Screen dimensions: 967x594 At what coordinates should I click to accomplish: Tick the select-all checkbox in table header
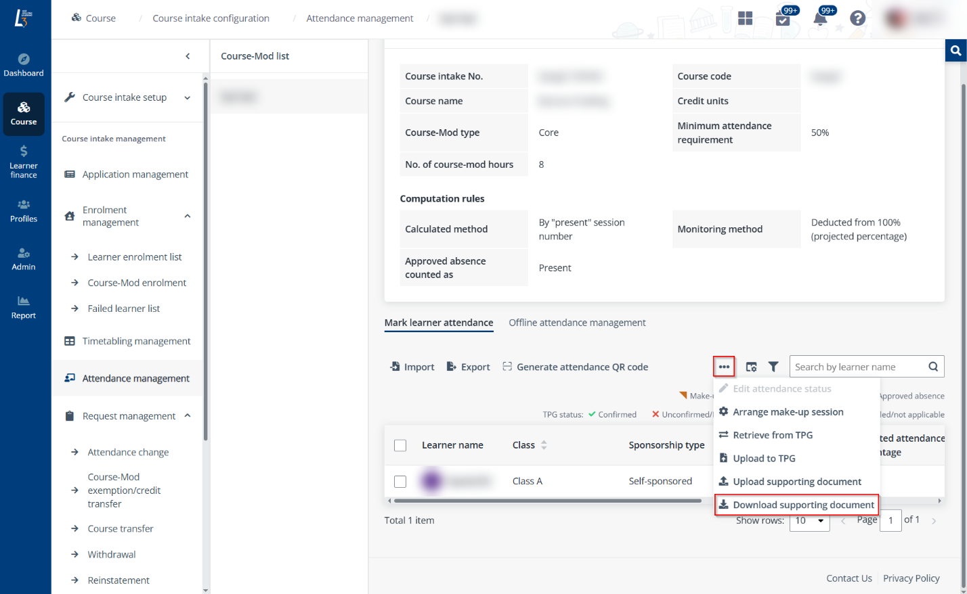[x=400, y=445]
